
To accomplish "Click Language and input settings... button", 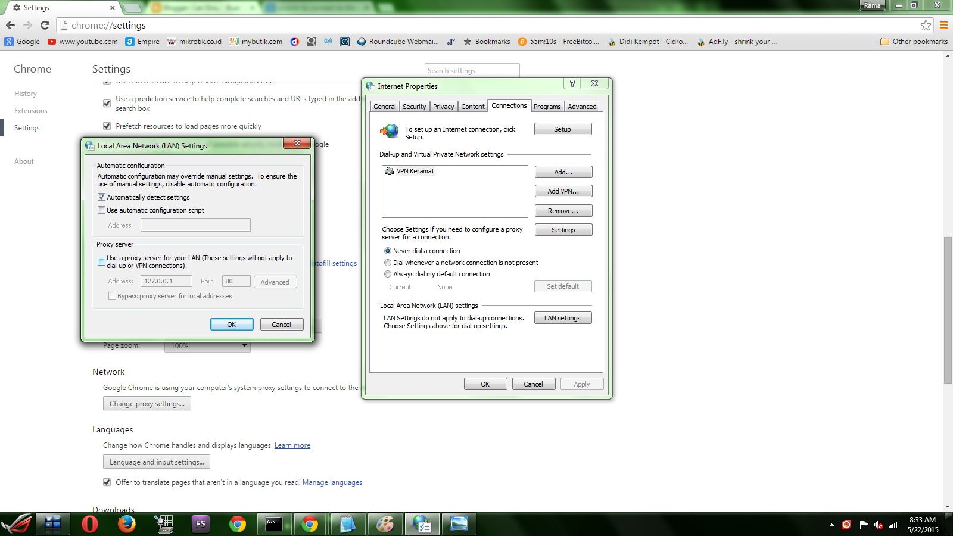I will pos(157,462).
